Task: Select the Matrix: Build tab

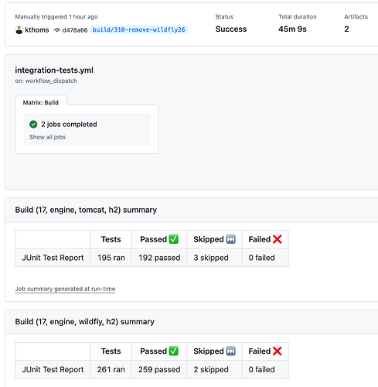Action: [x=41, y=102]
